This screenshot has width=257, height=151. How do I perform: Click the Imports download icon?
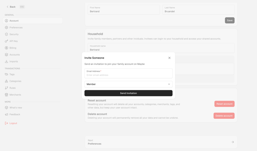[x=6, y=61]
